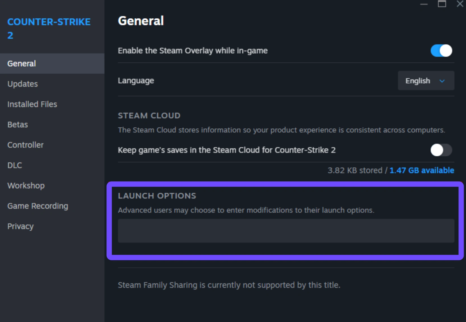Viewport: 466px width, 322px height.
Task: Open the Updates settings tab
Action: (23, 84)
